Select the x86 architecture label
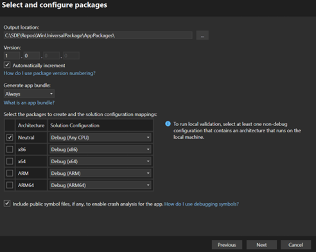Image resolution: width=316 pixels, height=252 pixels. 22,149
